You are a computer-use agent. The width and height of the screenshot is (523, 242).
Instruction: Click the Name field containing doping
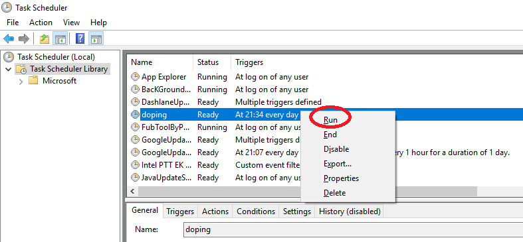[x=353, y=229]
